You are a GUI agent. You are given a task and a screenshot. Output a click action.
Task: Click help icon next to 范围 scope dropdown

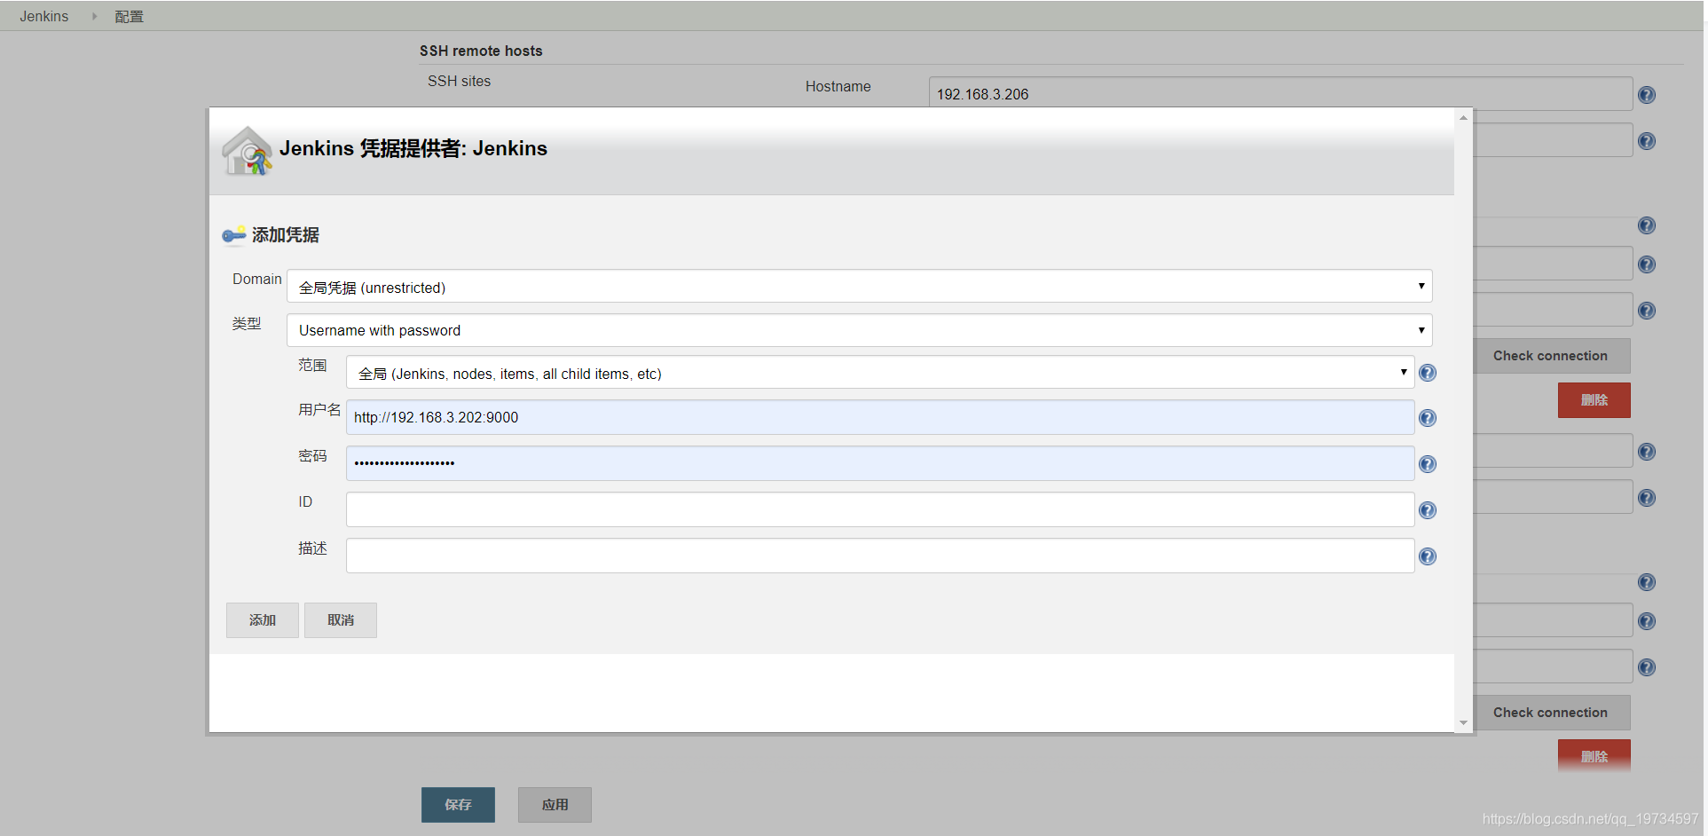[1428, 373]
